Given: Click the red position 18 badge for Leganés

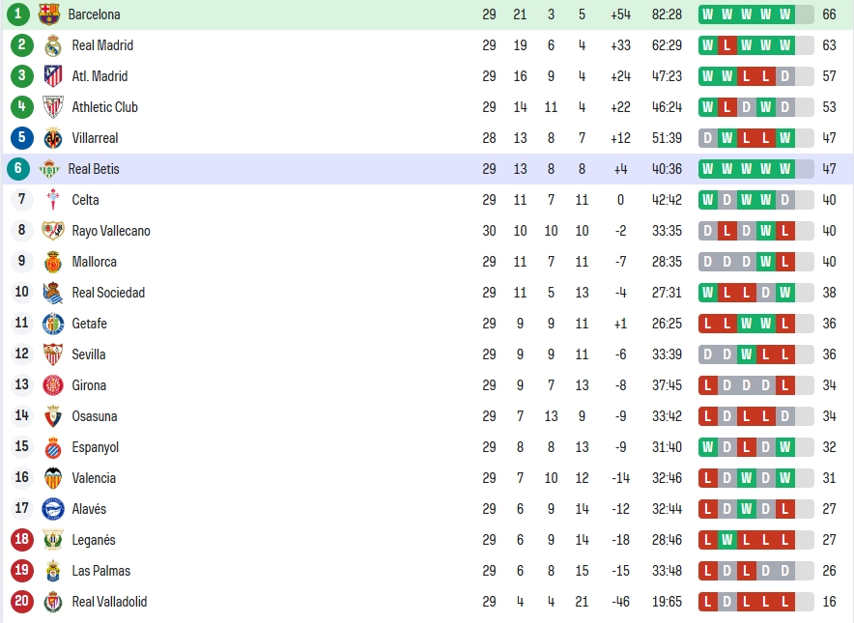Looking at the screenshot, I should pos(22,540).
